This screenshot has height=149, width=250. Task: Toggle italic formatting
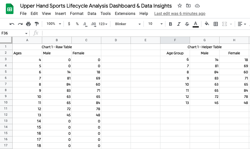coord(179,24)
